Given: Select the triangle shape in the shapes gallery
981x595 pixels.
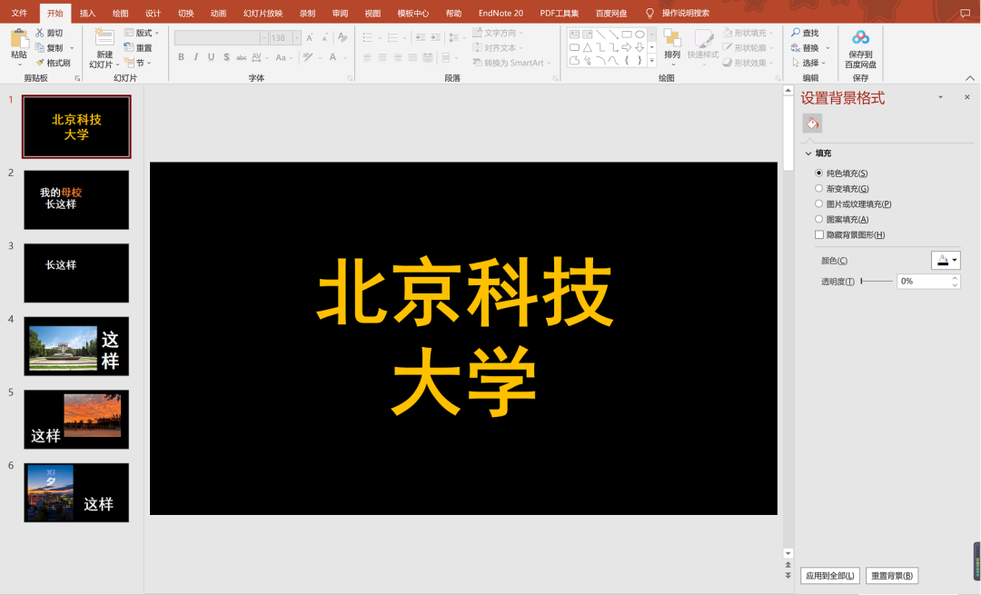Looking at the screenshot, I should click(588, 47).
